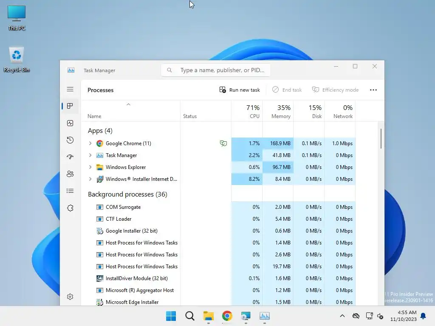Open Google Chrome from the taskbar
This screenshot has width=435, height=326.
227,316
